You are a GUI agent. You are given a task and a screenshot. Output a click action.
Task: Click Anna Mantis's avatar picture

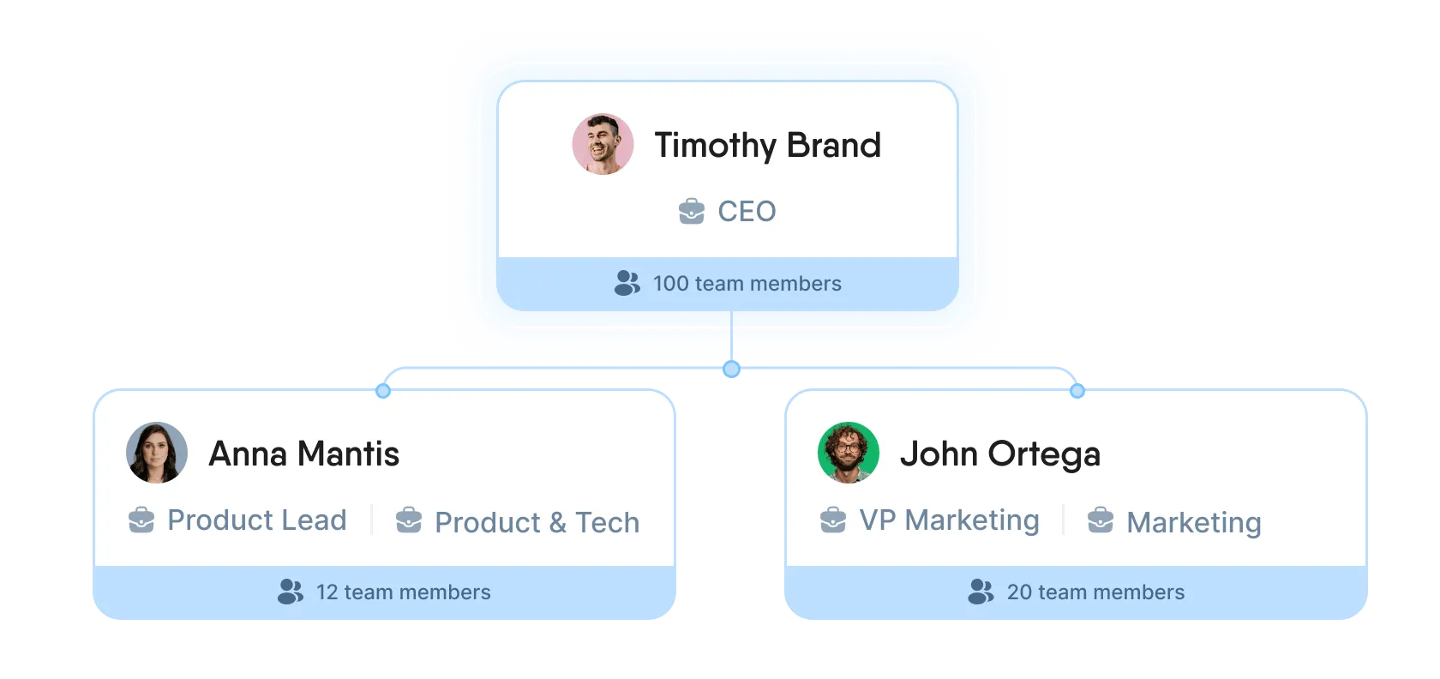(x=157, y=453)
